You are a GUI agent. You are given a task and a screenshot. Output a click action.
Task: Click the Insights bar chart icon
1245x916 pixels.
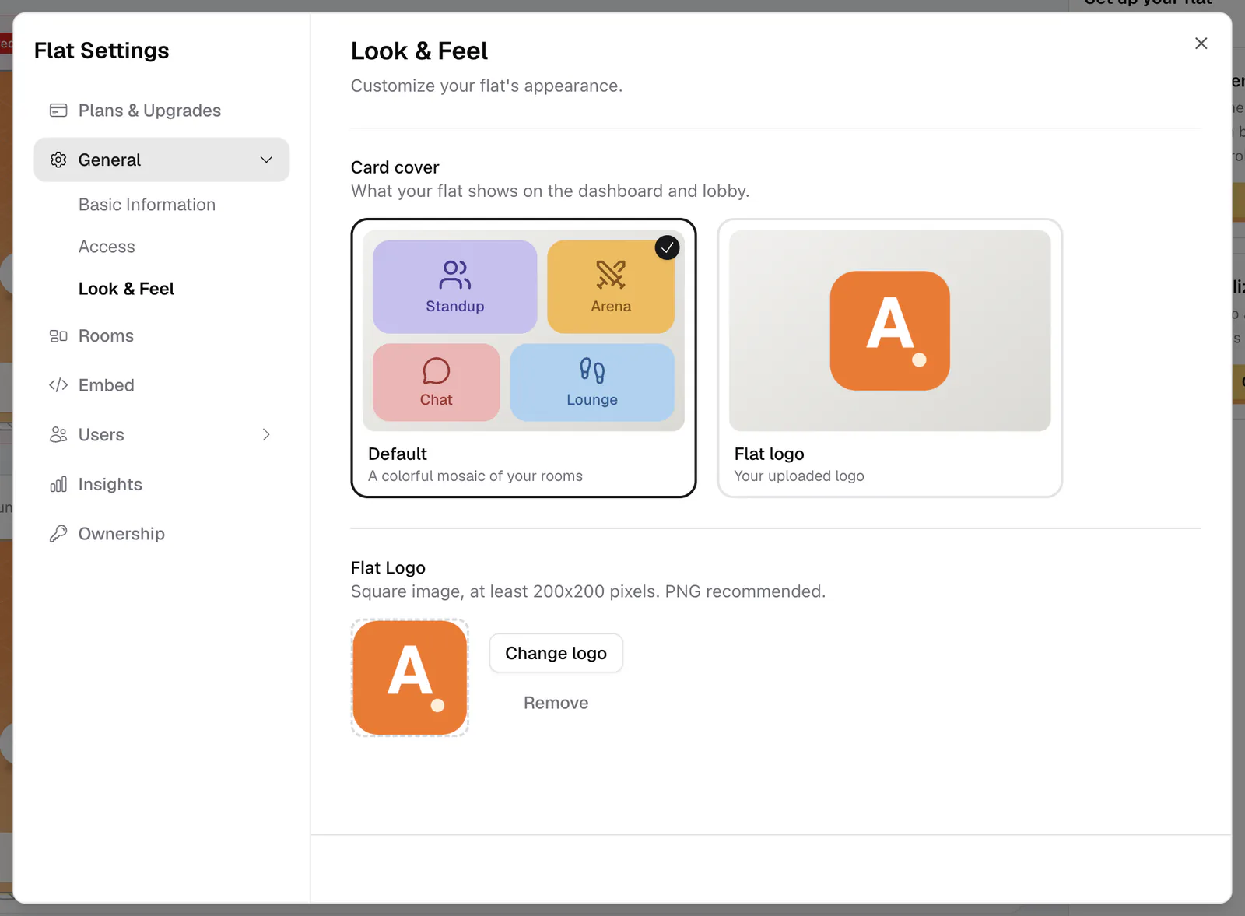click(x=58, y=484)
